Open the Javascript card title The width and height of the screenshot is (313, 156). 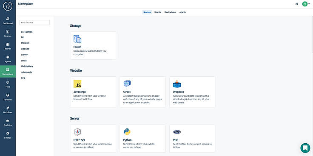click(80, 92)
